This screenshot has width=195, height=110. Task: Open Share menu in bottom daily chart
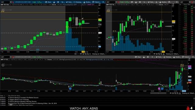click(138, 57)
